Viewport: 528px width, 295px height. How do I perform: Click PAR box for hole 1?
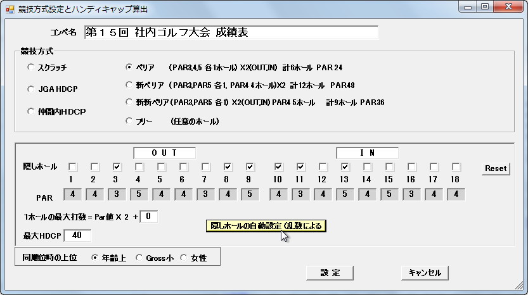click(x=72, y=194)
